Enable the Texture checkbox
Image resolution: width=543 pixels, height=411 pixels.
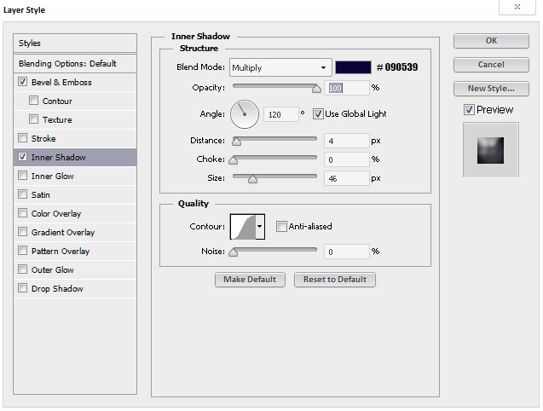click(x=33, y=119)
